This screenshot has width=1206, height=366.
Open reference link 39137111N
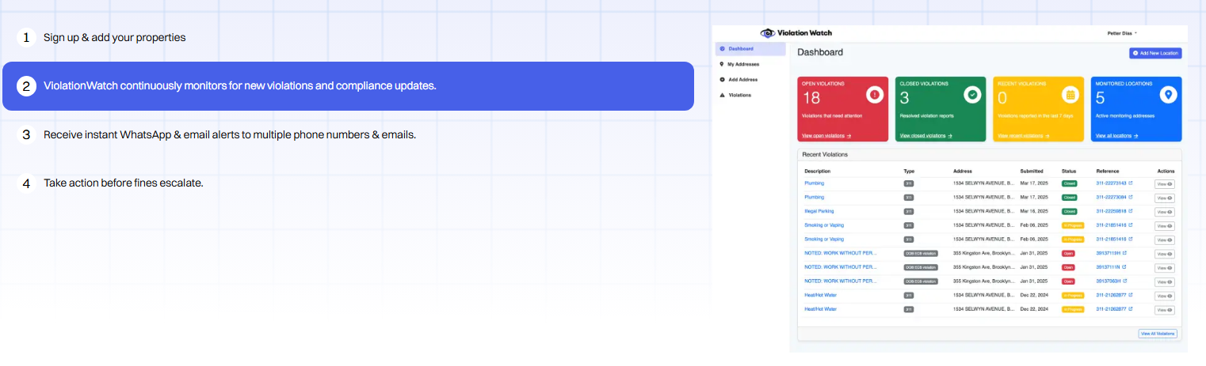click(x=1108, y=267)
